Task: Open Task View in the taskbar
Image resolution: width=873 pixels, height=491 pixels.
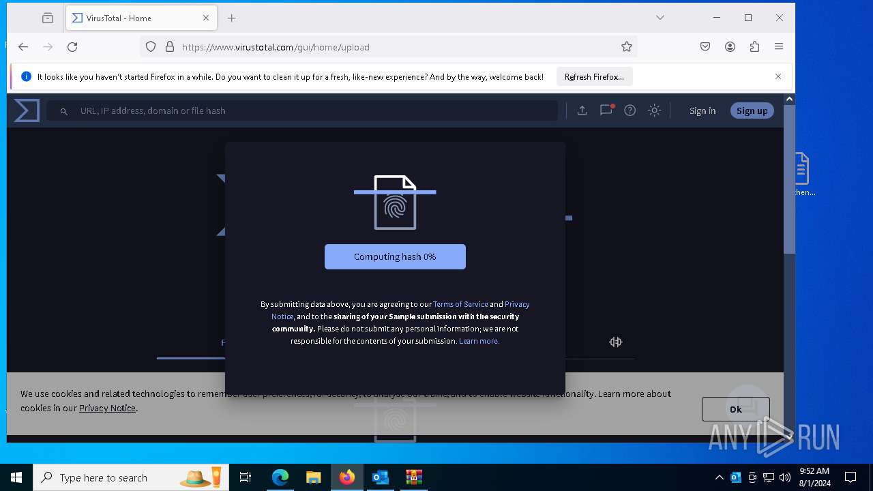Action: (x=246, y=477)
